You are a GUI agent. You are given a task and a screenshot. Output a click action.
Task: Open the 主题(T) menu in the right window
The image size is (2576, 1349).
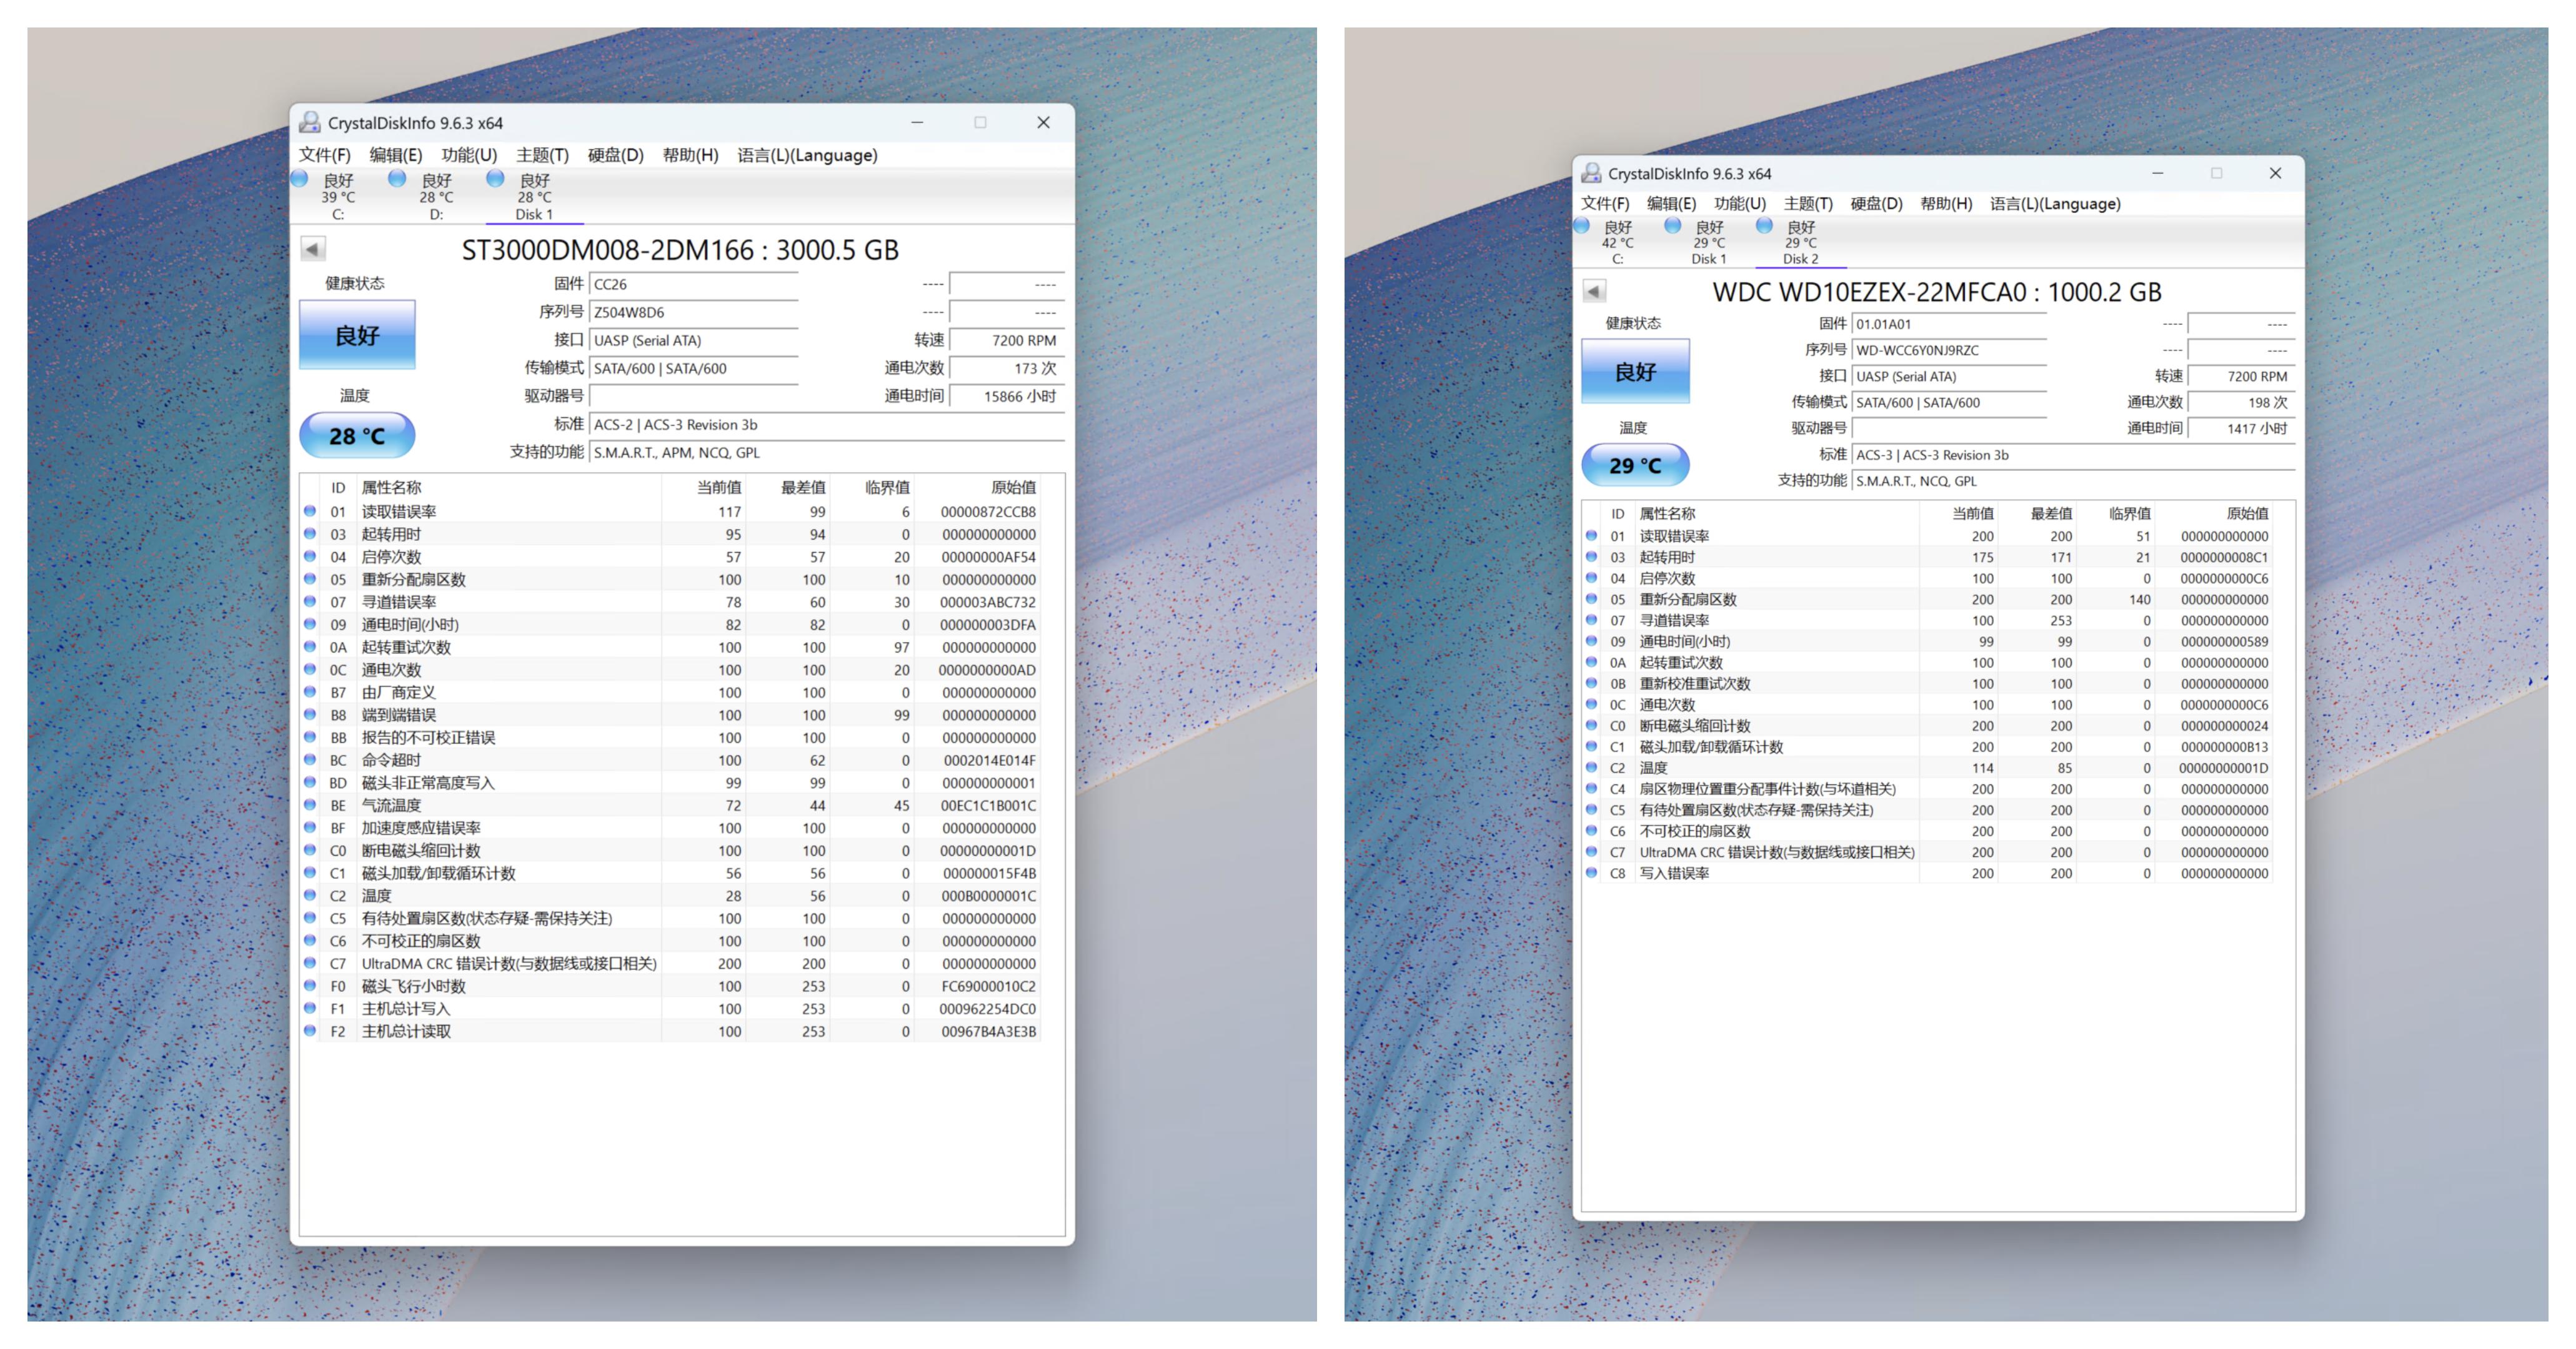(1807, 204)
